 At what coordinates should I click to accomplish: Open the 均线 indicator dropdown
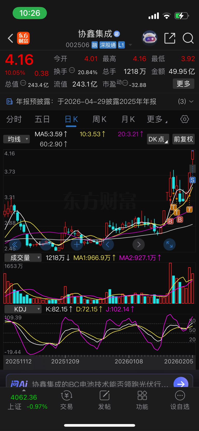tap(17, 139)
